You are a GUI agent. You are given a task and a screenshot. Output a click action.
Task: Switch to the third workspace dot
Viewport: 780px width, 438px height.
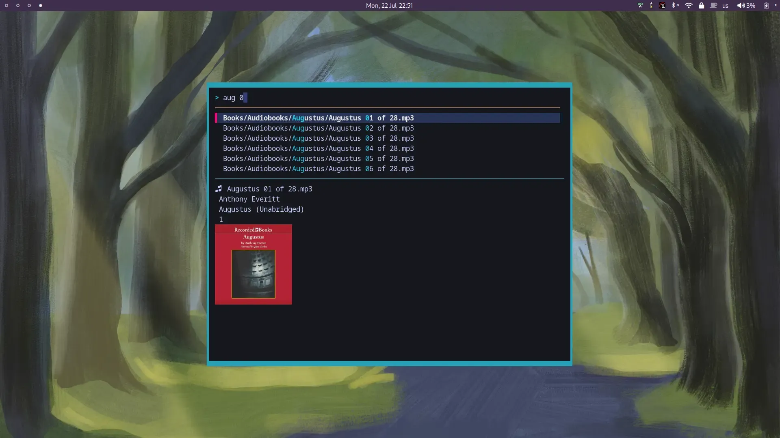pyautogui.click(x=29, y=6)
